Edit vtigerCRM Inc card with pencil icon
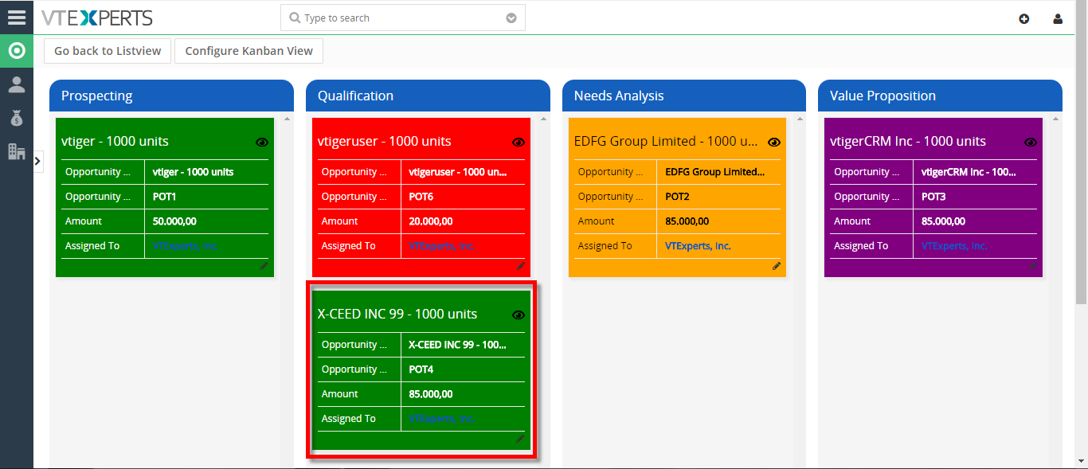The height and width of the screenshot is (469, 1088). coord(1033,266)
